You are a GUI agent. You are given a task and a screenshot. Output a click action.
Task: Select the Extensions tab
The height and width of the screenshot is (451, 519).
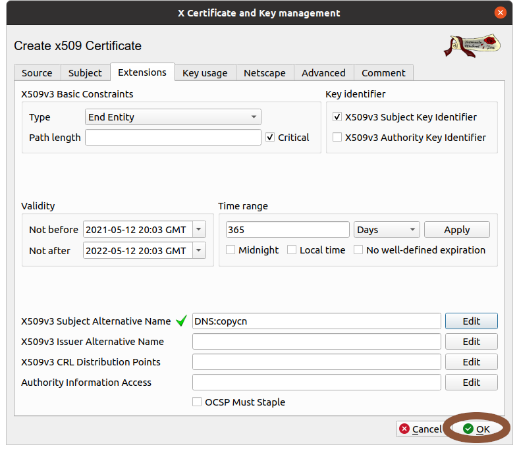142,72
